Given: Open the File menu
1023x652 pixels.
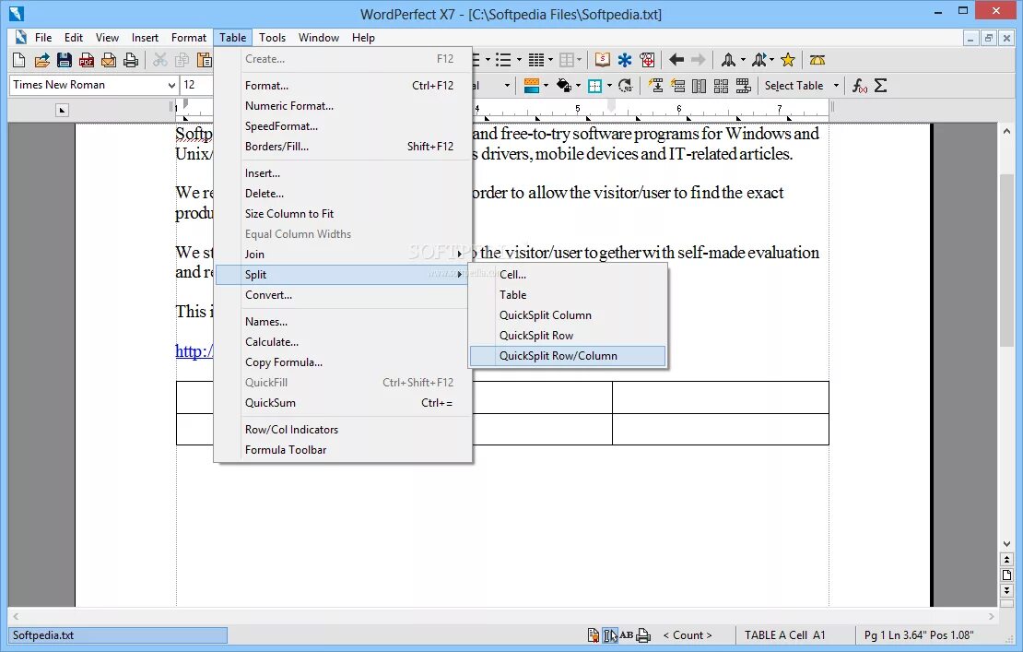Looking at the screenshot, I should pos(43,38).
